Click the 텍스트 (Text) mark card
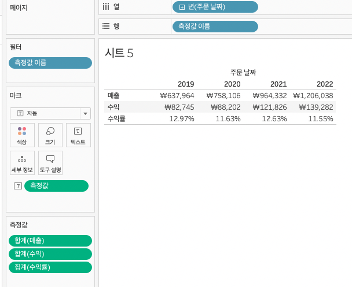The image size is (352, 287). click(x=78, y=135)
